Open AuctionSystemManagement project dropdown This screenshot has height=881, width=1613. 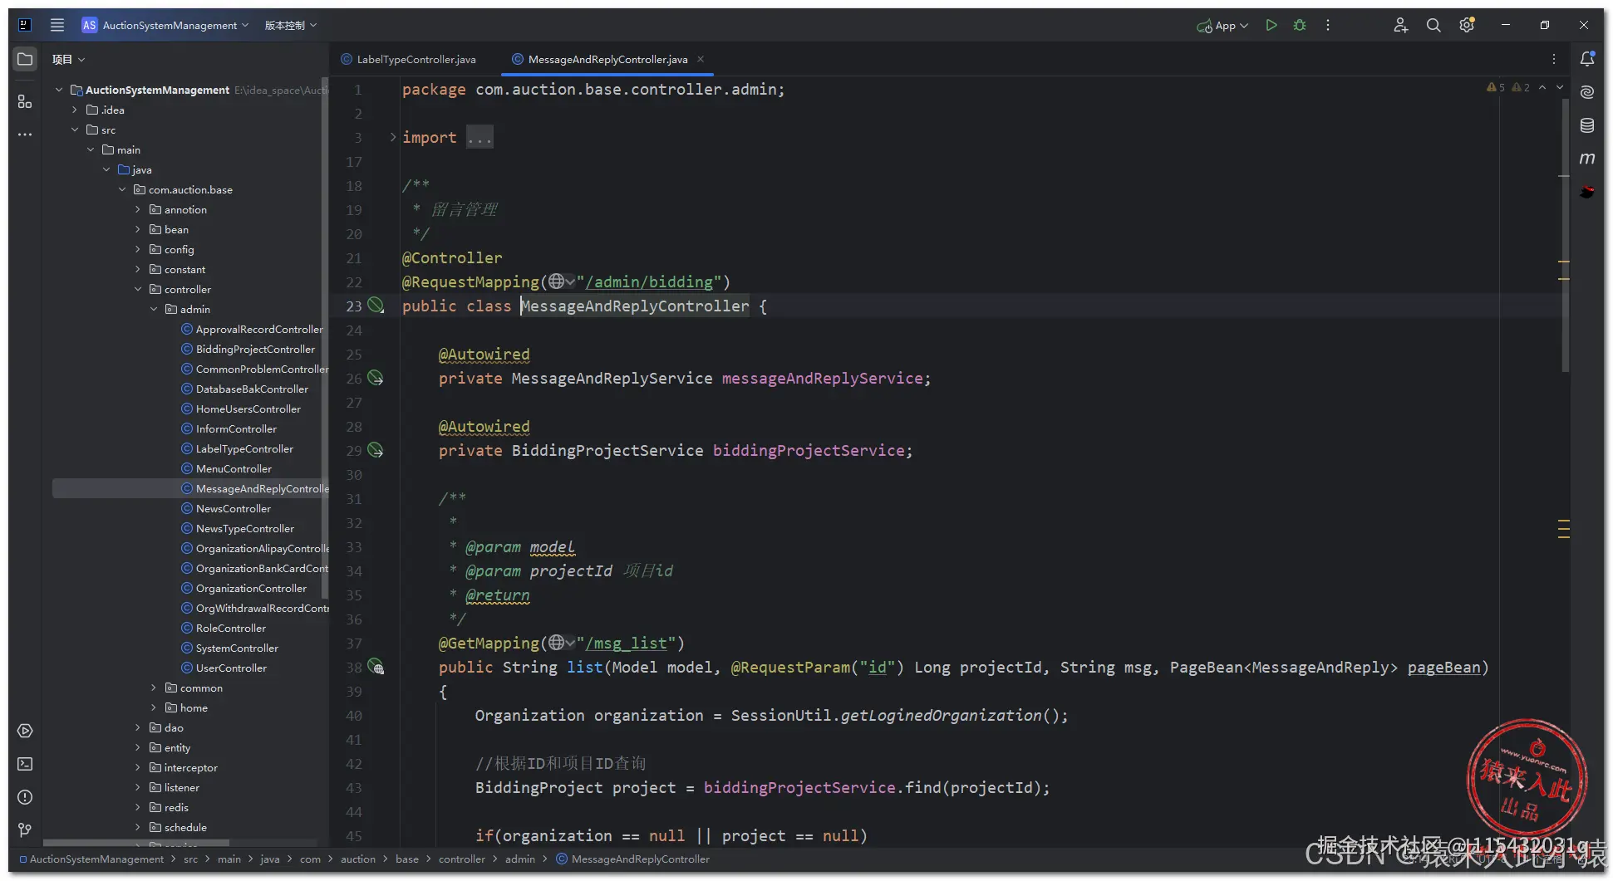point(165,25)
